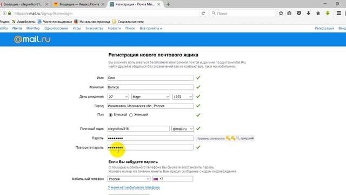346x195 pixels.
Task: Open a new browser tab
Action: (168, 4)
